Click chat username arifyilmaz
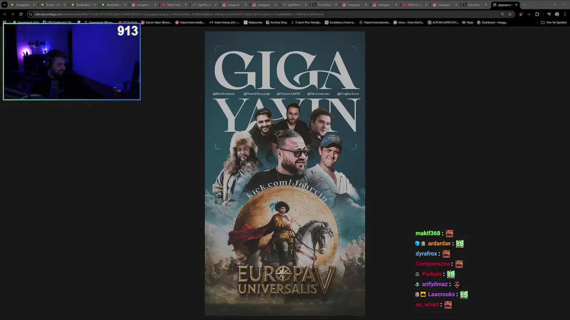This screenshot has width=570, height=320. (435, 284)
